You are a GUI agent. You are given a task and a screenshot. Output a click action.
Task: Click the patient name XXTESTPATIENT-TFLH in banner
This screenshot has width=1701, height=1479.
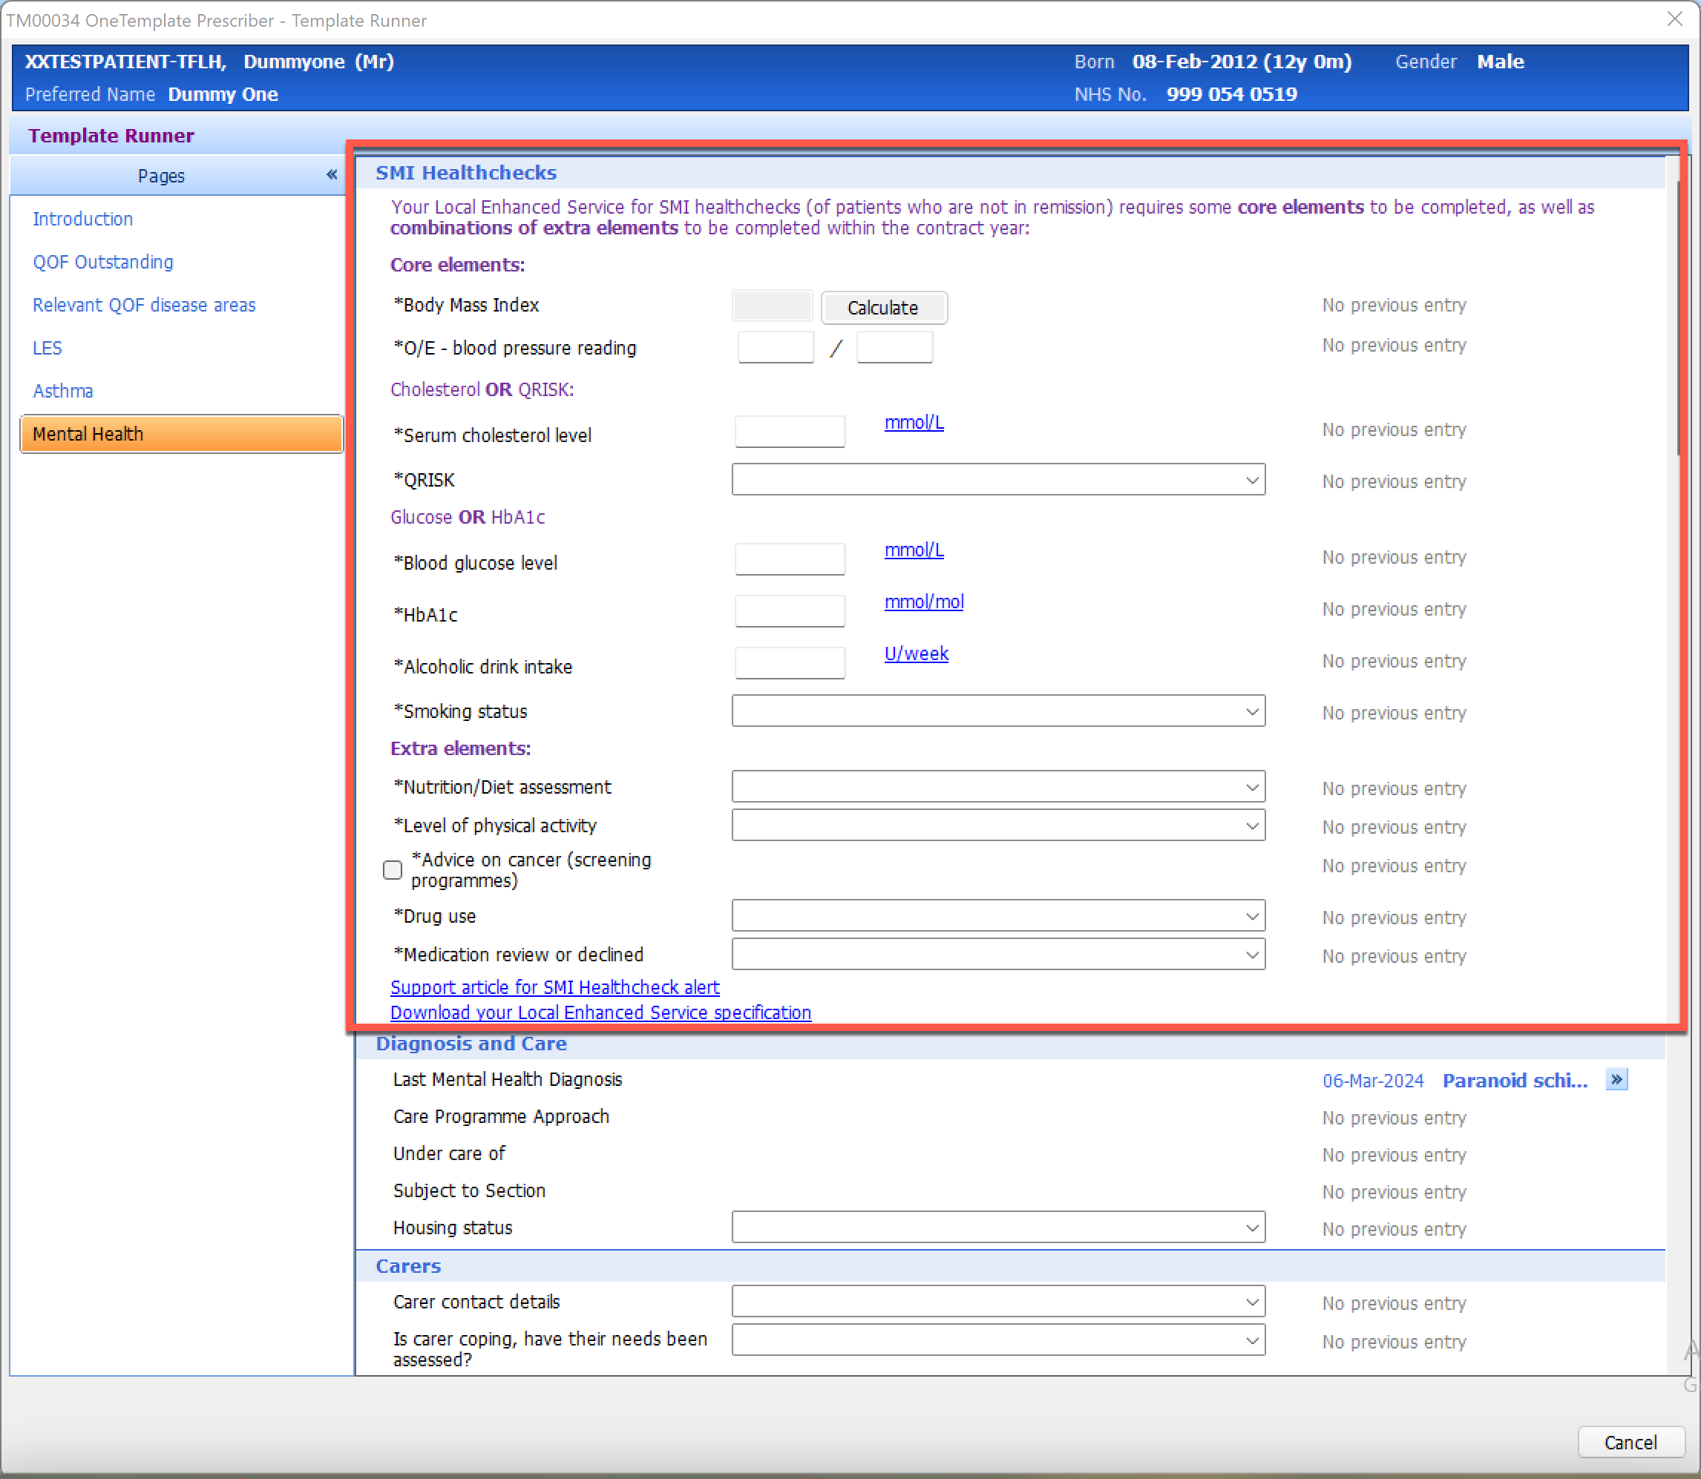point(125,62)
